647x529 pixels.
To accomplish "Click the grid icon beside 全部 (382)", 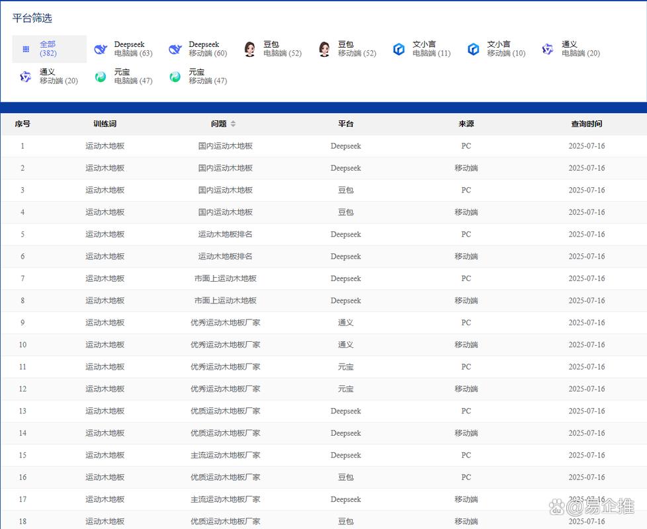I will (26, 49).
